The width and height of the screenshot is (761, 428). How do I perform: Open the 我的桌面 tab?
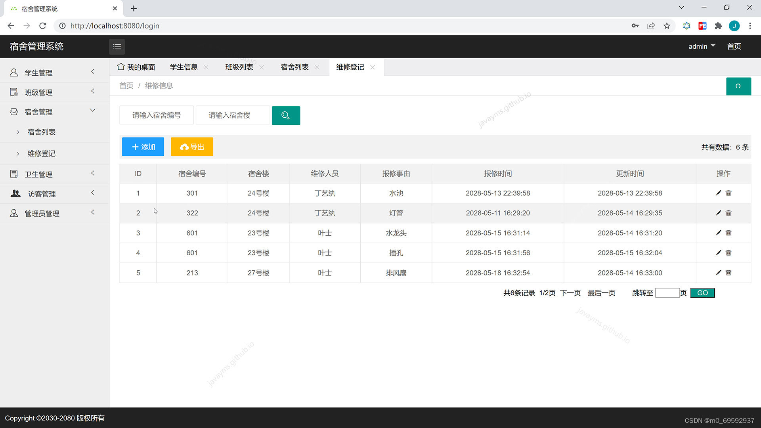(x=136, y=67)
